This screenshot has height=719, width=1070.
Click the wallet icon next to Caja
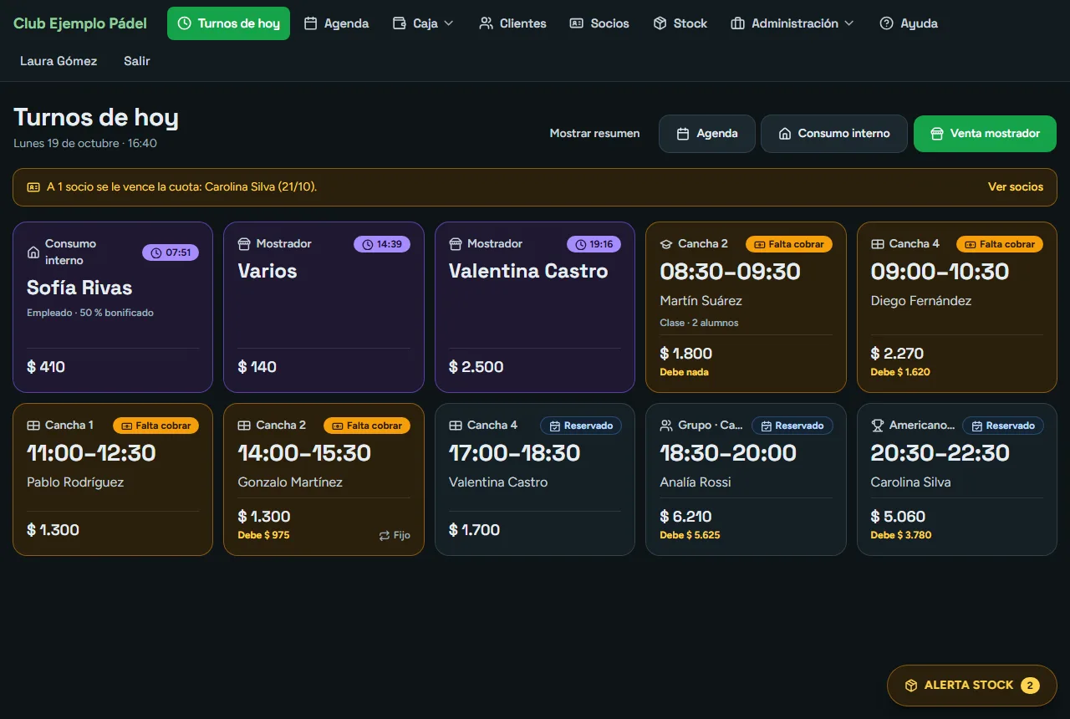pos(400,23)
